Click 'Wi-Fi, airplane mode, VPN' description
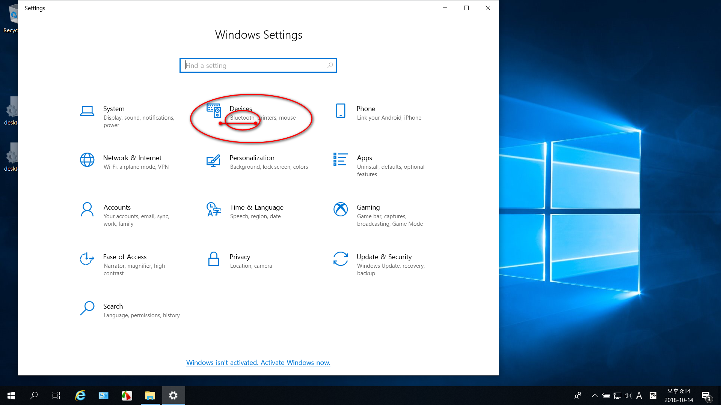The height and width of the screenshot is (405, 721). point(136,167)
